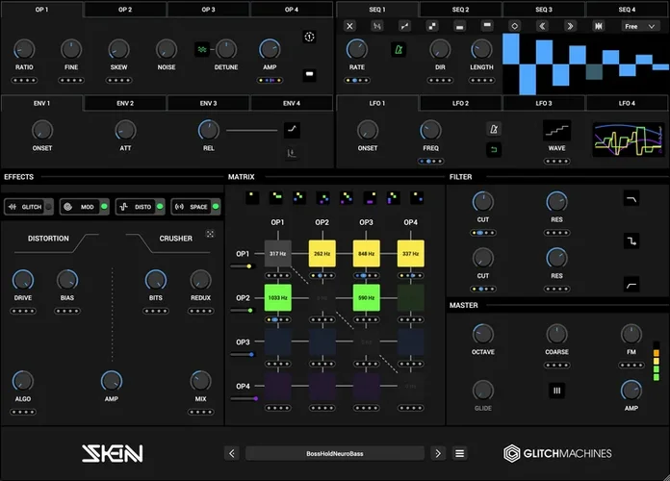
Task: Open the BossHoldNeuroBass preset name selector
Action: (x=334, y=453)
